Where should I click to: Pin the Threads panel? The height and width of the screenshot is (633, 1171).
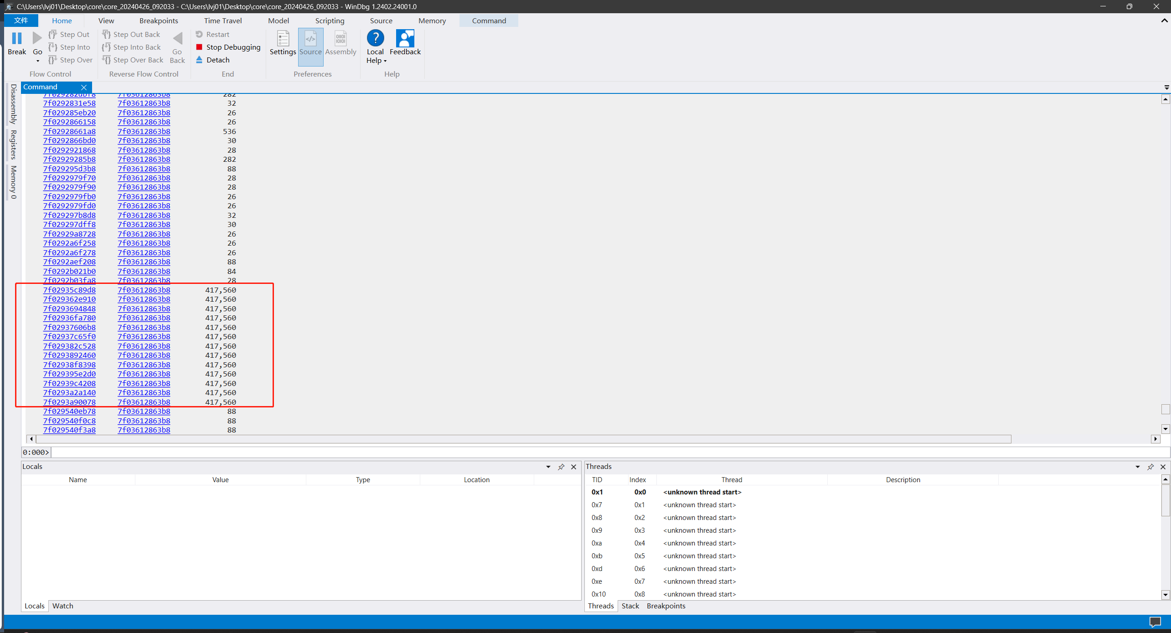coord(1150,467)
